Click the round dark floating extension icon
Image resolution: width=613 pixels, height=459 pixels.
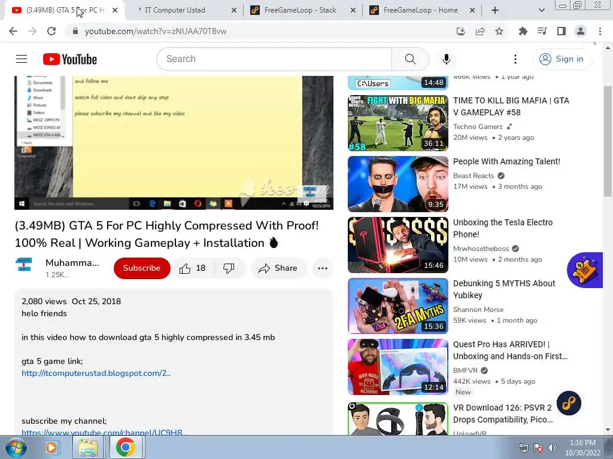569,403
